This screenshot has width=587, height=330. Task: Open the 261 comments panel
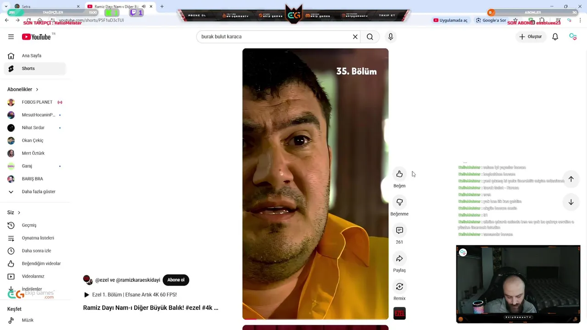click(399, 230)
